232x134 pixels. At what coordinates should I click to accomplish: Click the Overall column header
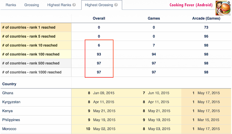pos(99,18)
